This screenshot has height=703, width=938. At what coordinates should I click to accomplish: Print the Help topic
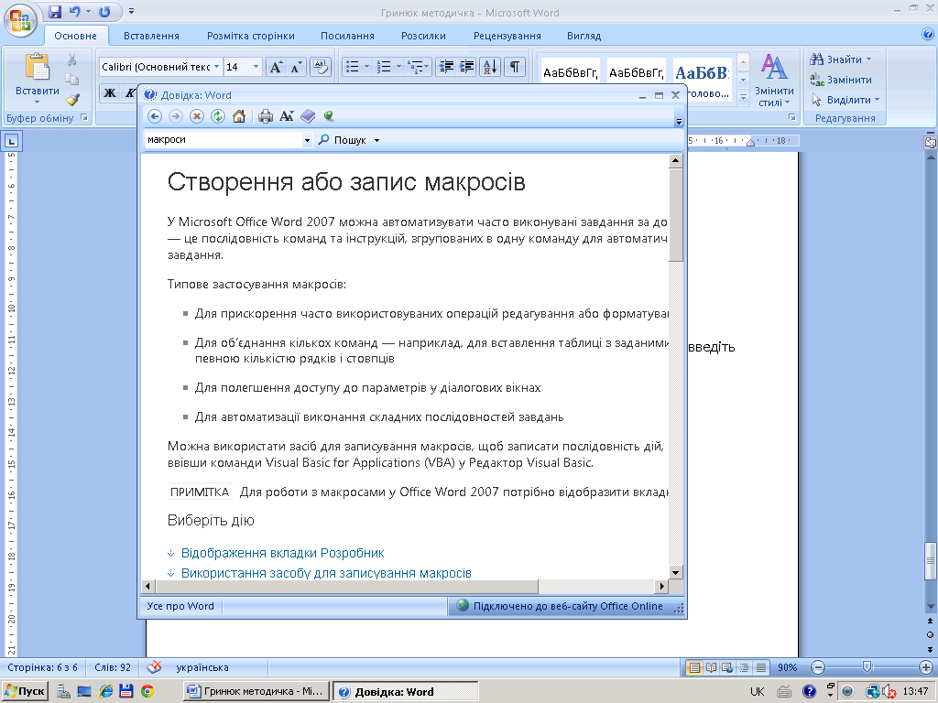point(266,116)
